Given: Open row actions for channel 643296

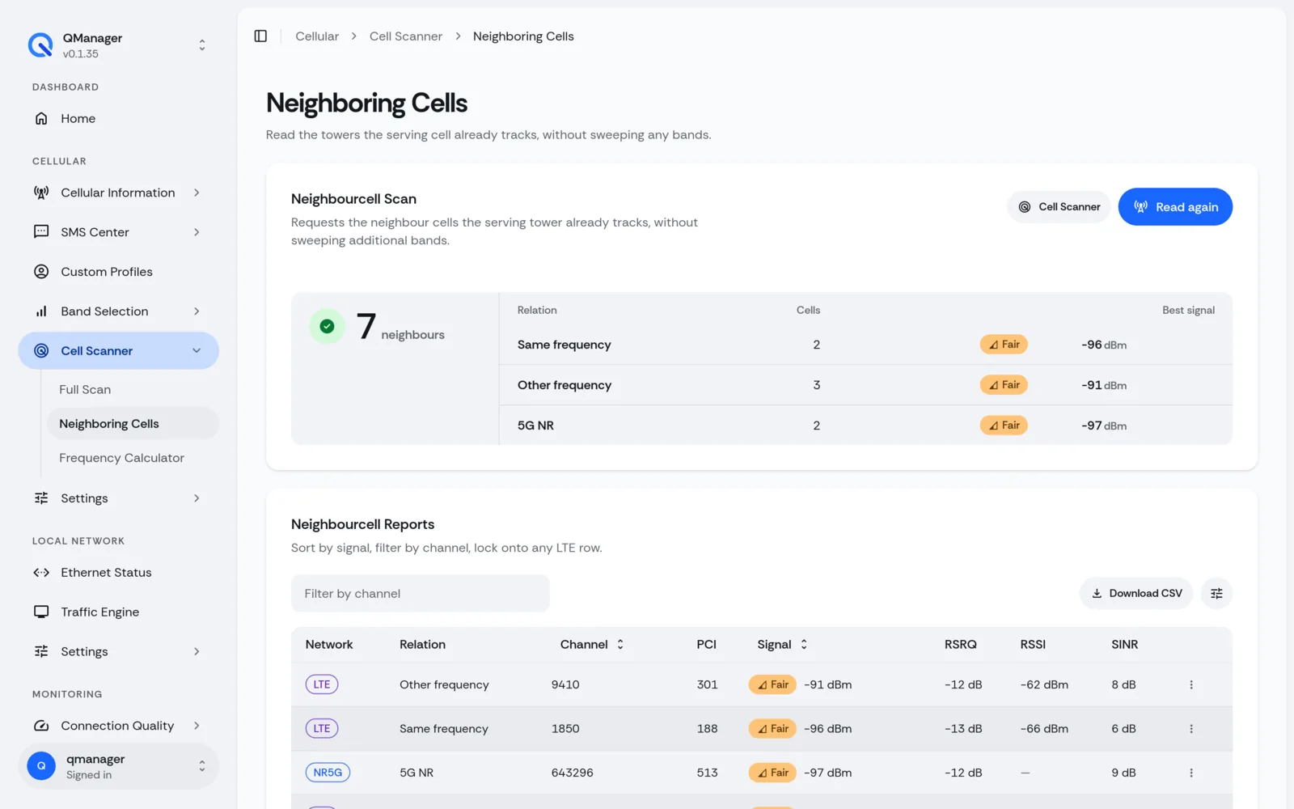Looking at the screenshot, I should (1191, 773).
